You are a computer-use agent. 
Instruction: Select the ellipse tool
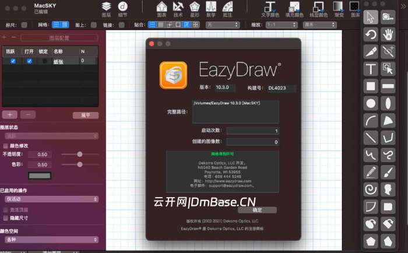(x=388, y=103)
